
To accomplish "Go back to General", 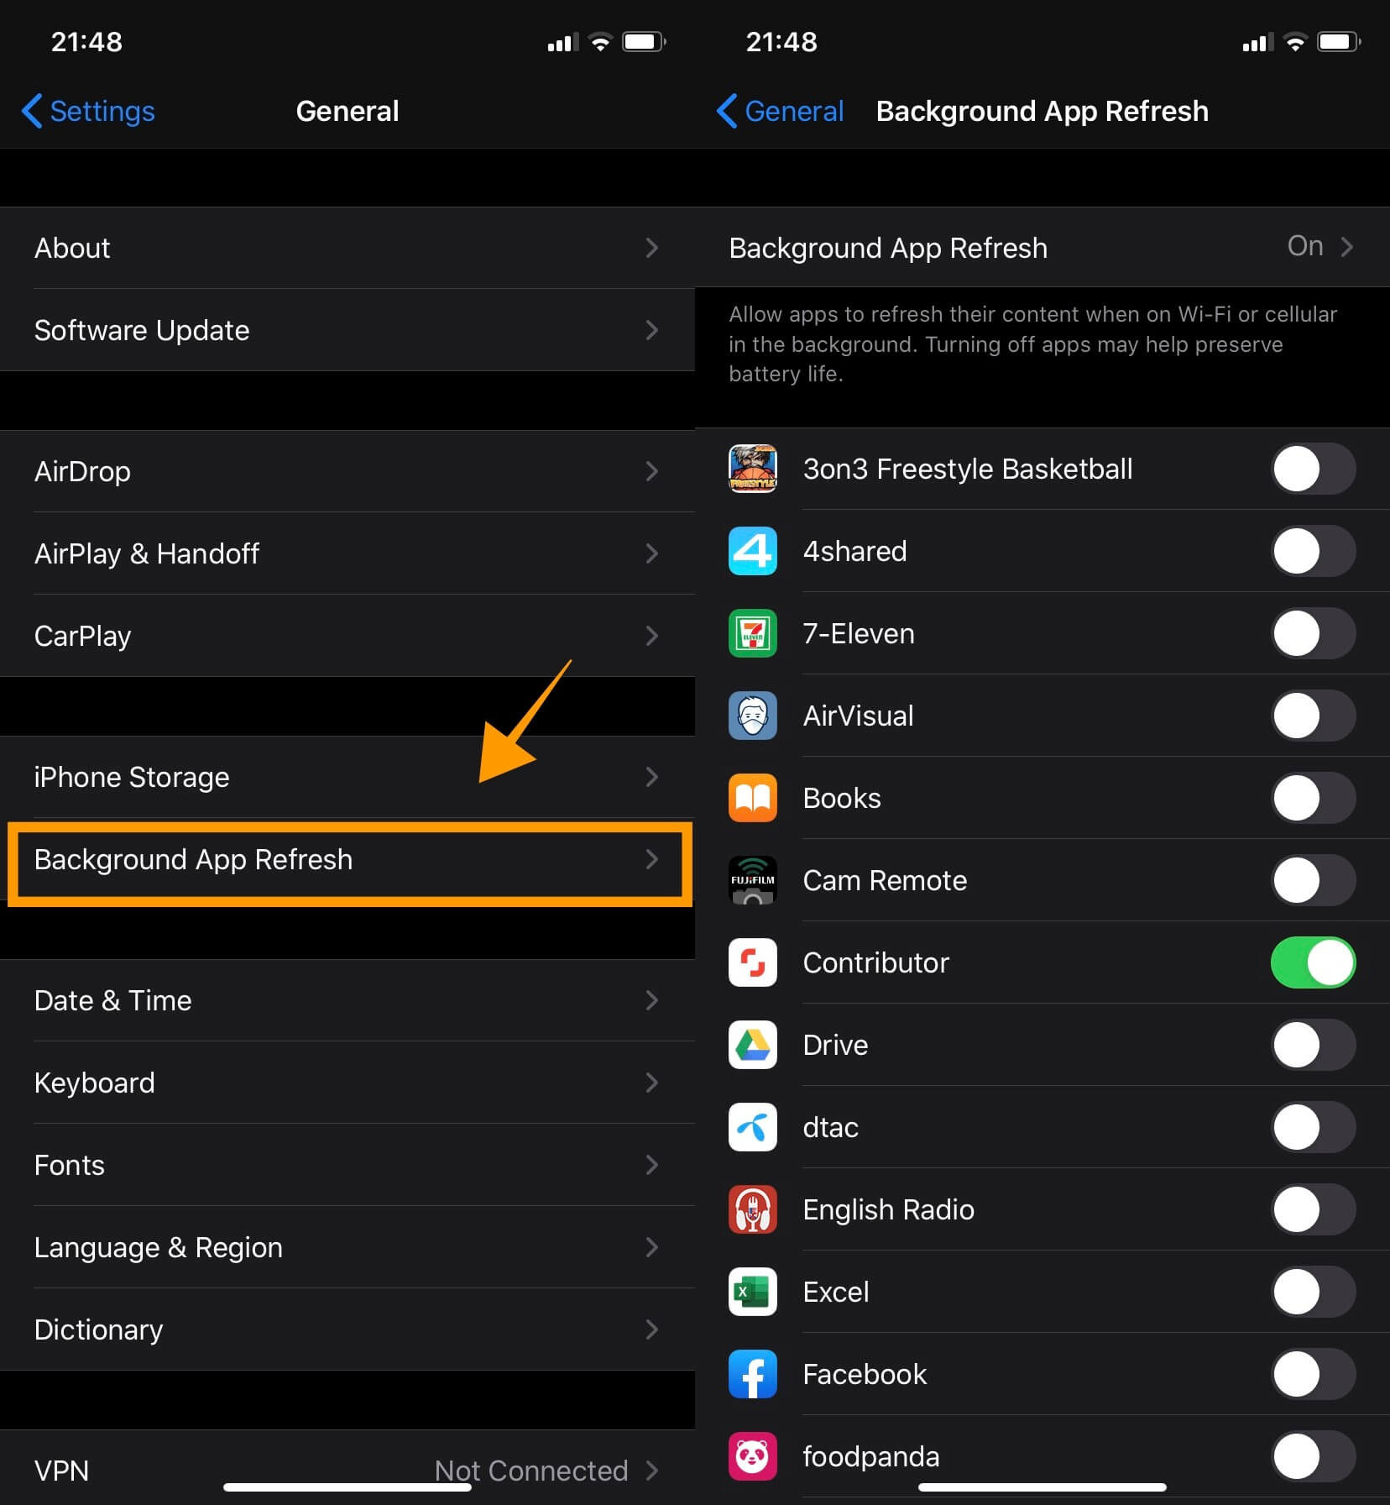I will pos(780,111).
